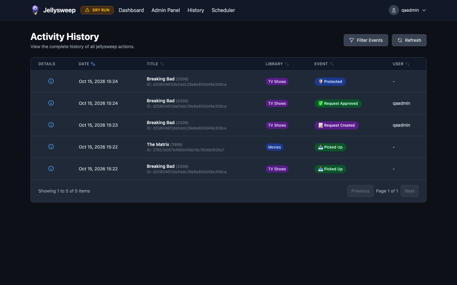Click the Page 1 of 1 indicator
Viewport: 457px width, 285px height.
point(387,191)
